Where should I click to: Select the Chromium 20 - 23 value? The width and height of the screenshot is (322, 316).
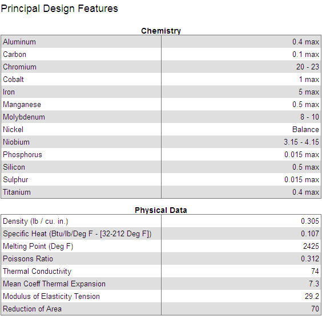(307, 67)
